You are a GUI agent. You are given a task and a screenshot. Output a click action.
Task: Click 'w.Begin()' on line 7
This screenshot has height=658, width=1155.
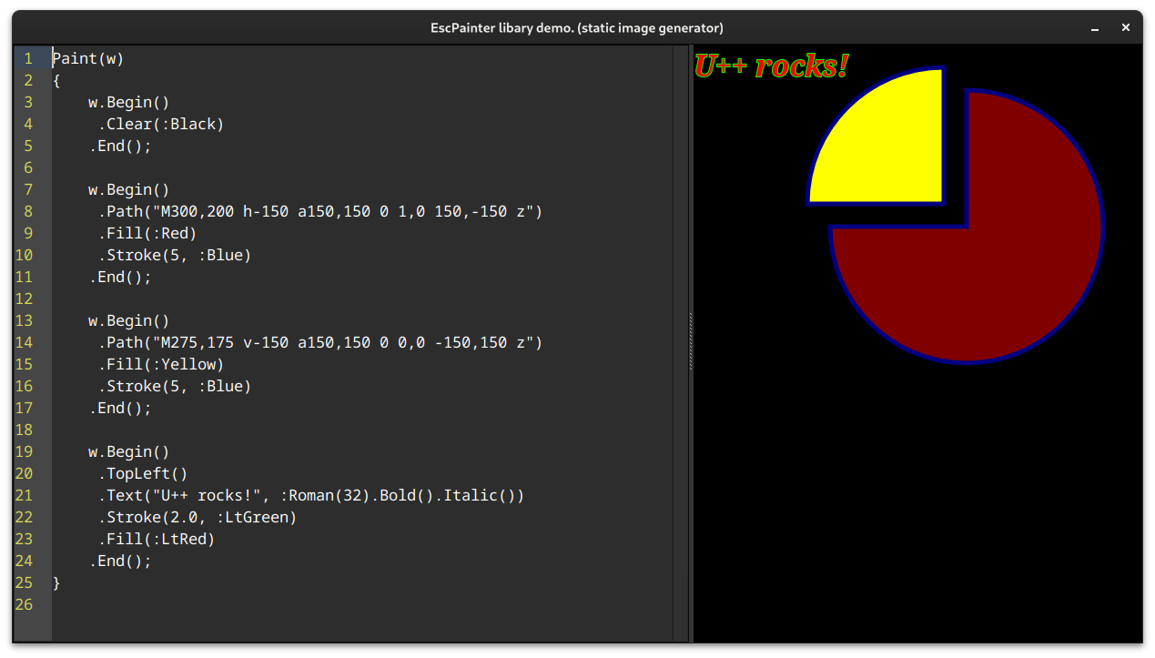tap(129, 189)
